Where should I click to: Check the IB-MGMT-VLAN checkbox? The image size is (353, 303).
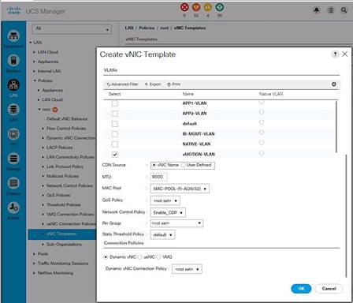pyautogui.click(x=115, y=134)
